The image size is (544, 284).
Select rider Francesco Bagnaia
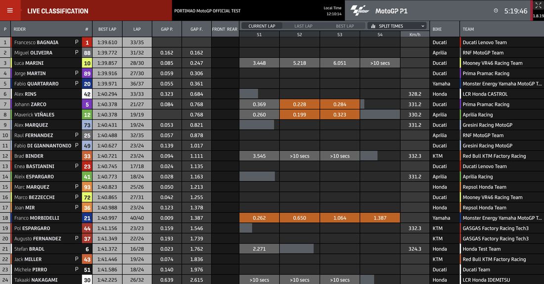(36, 42)
